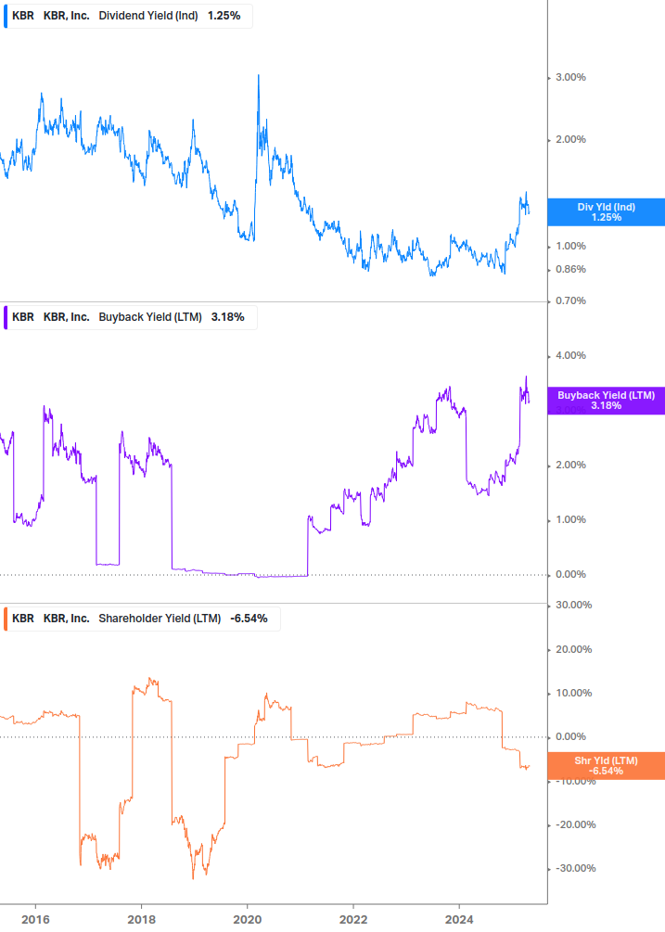Click the 1.25% value in Dividend Yield legend
The width and height of the screenshot is (665, 932).
coord(224,16)
